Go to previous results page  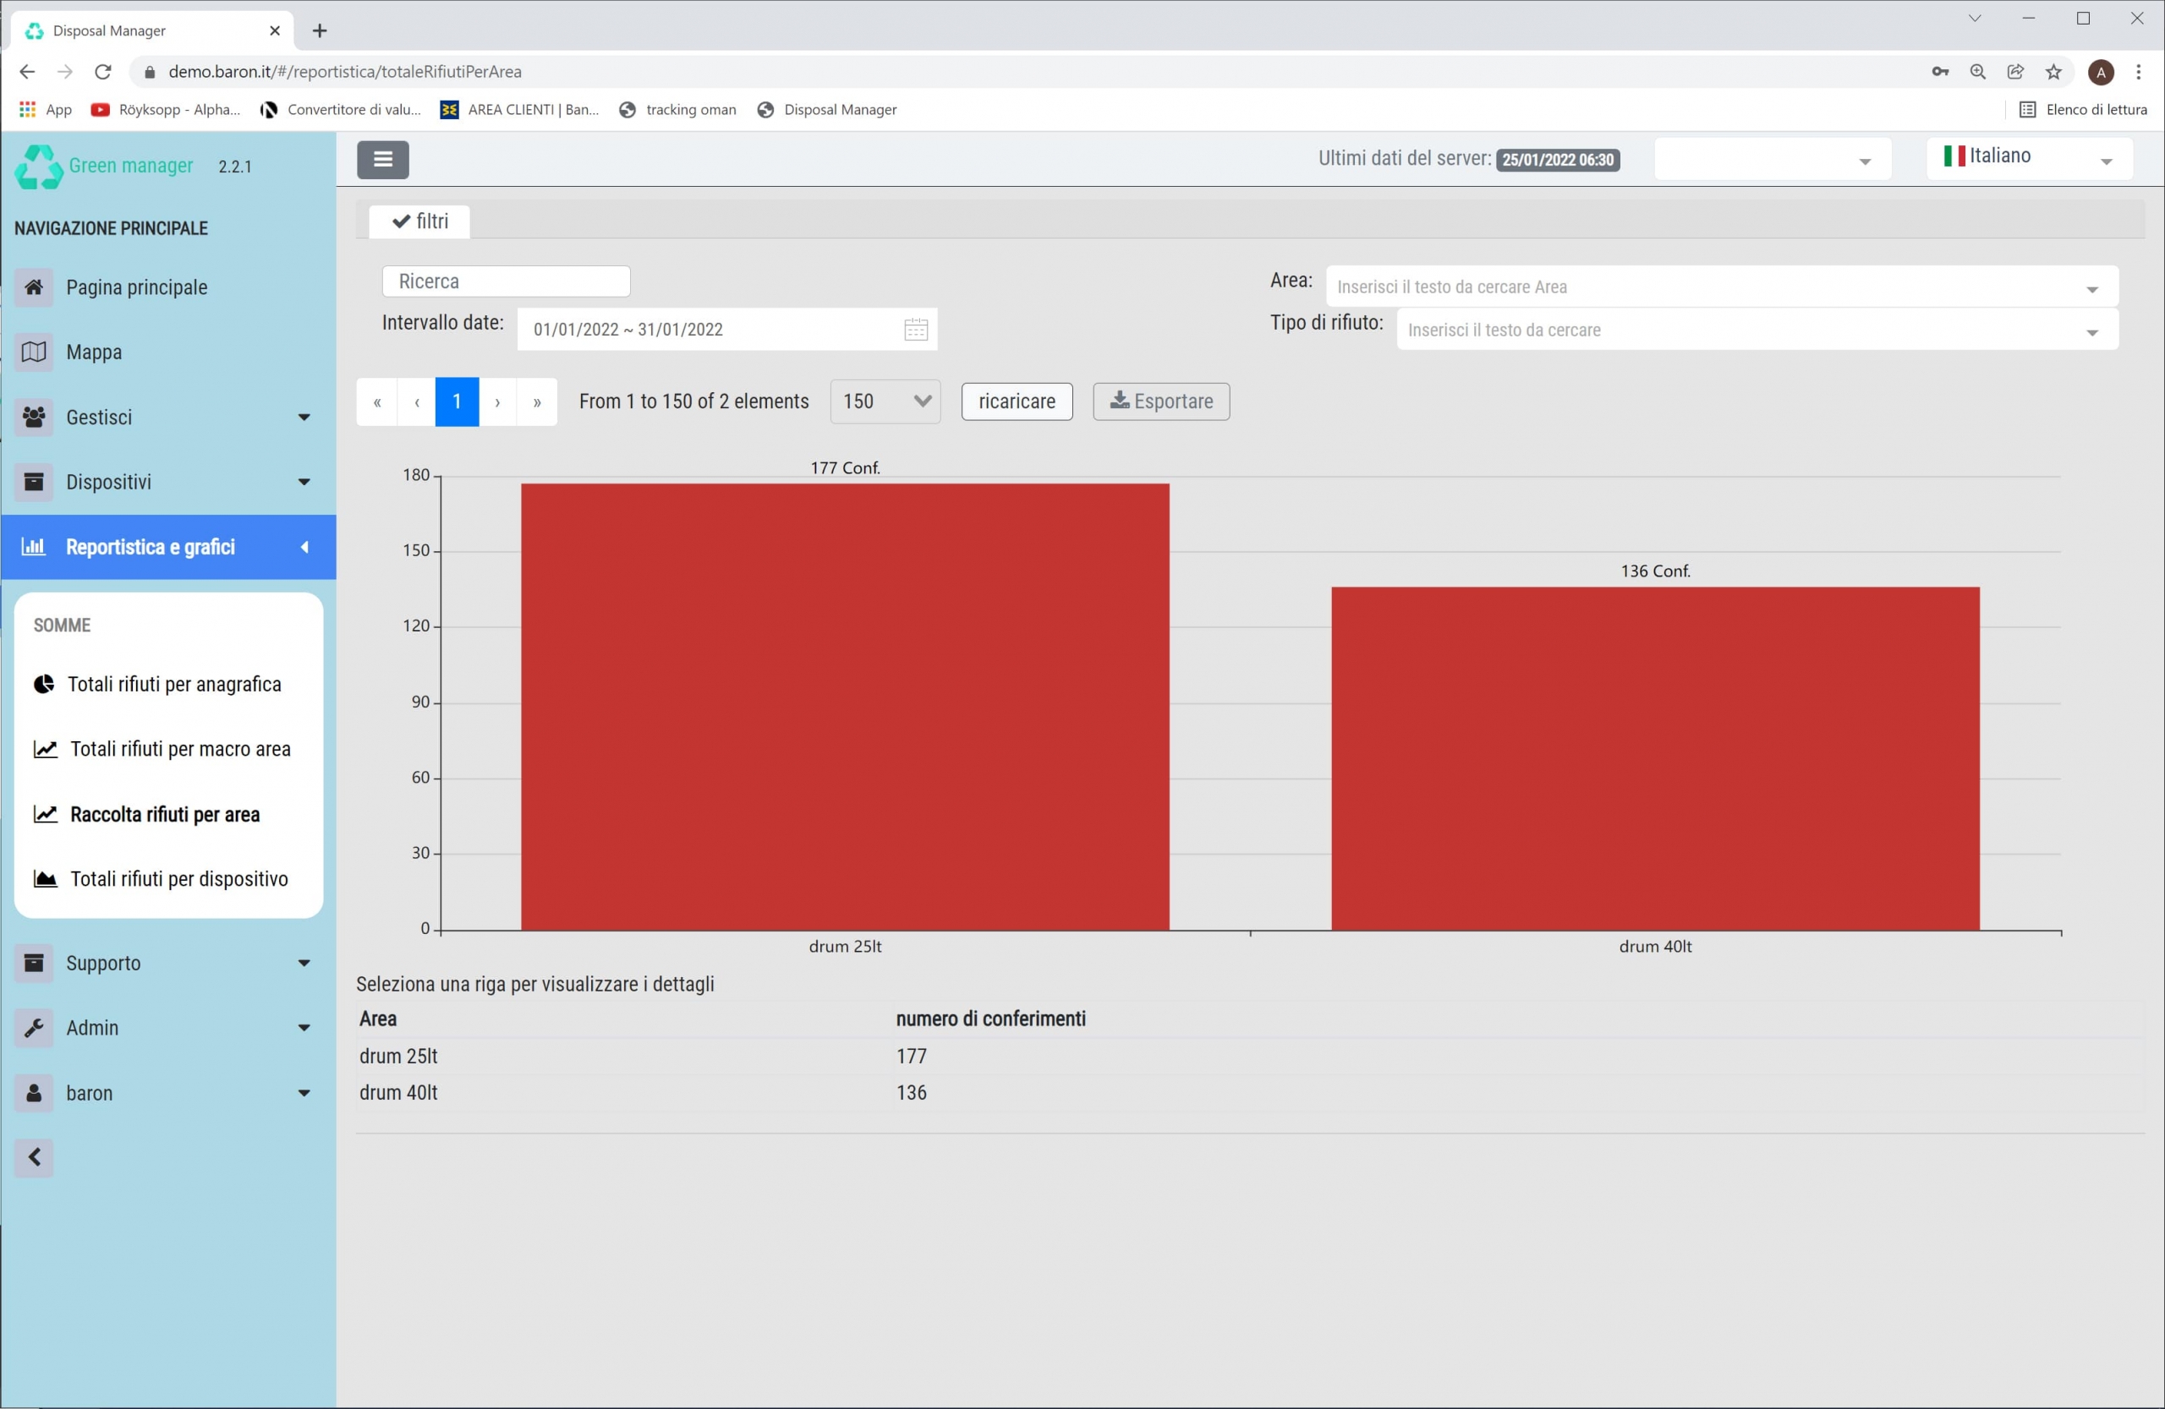coord(417,401)
